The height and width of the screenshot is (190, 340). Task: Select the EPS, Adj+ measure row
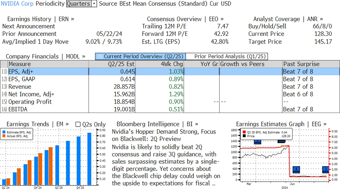(170, 71)
